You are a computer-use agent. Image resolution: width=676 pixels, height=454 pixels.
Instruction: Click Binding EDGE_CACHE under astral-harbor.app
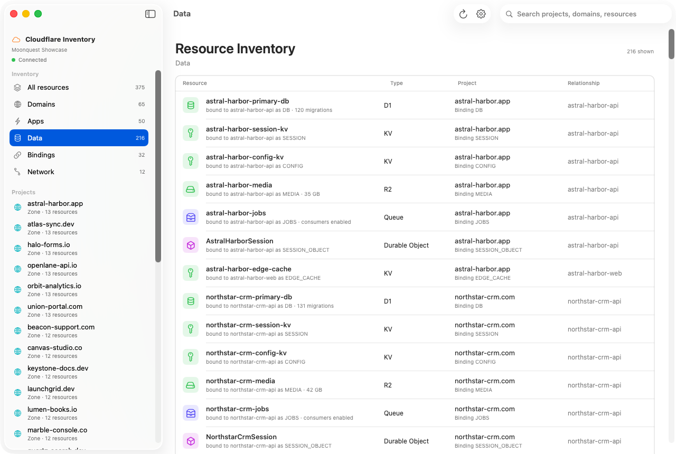[x=483, y=278]
